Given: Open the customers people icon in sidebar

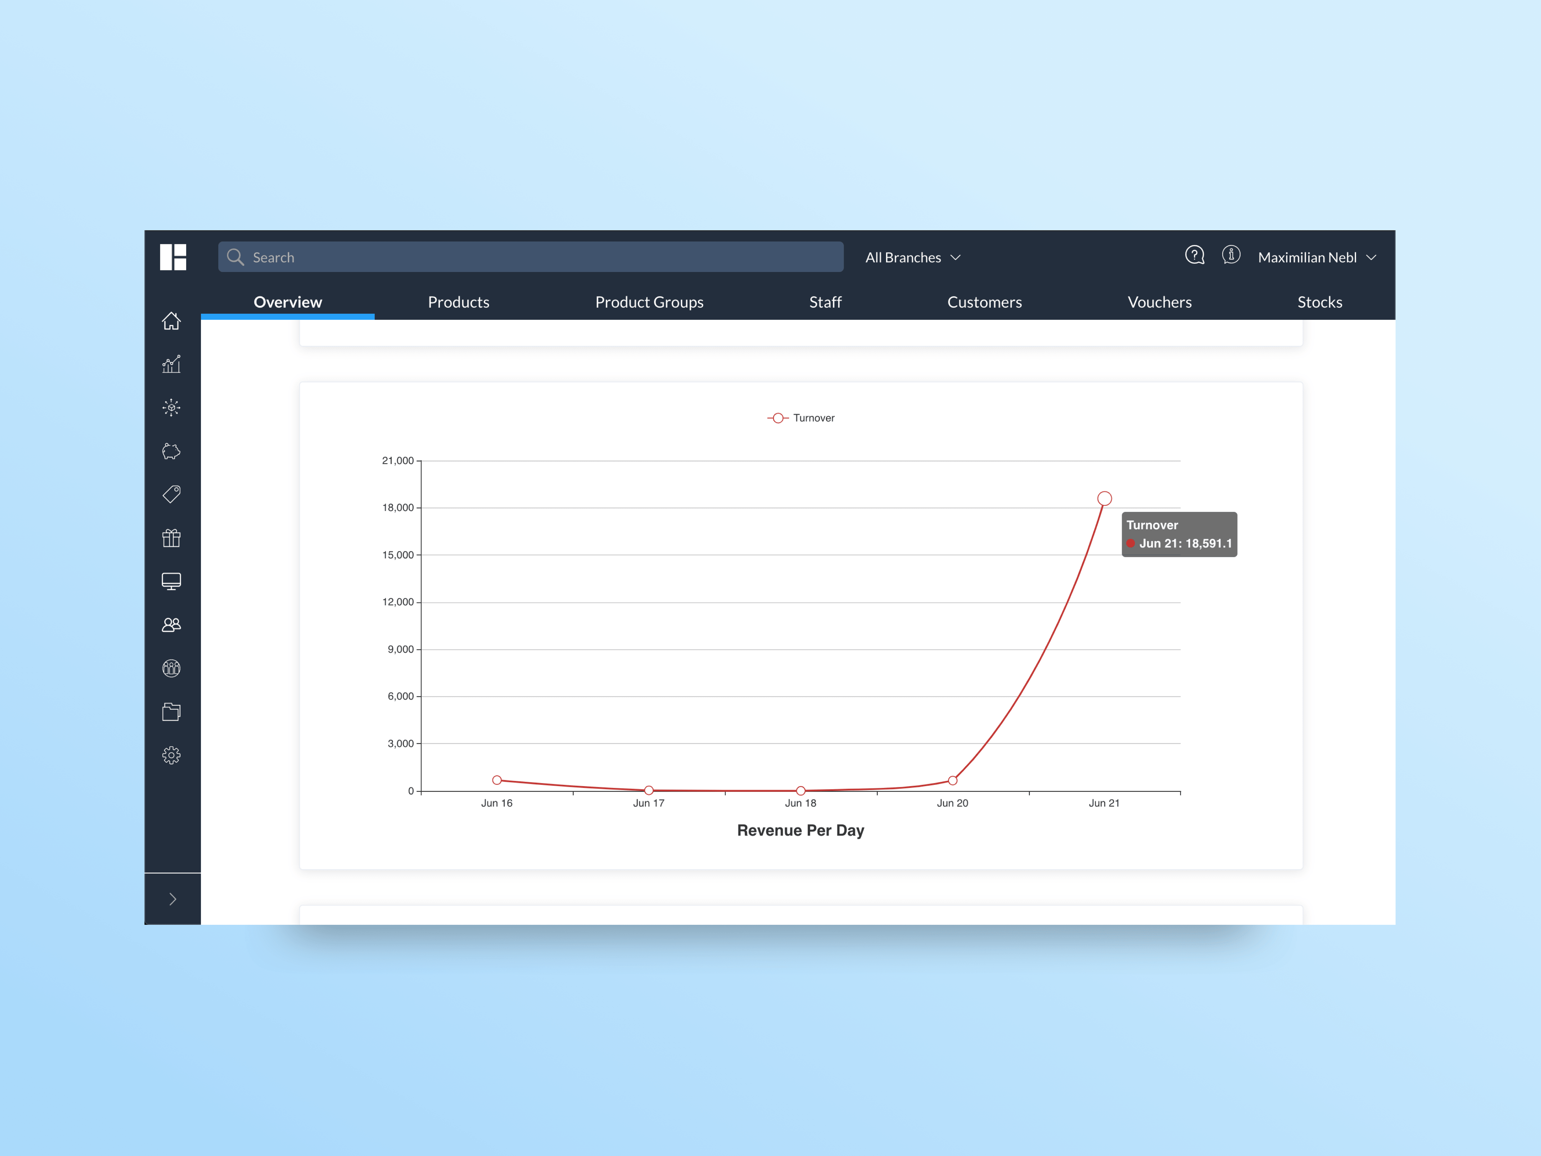Looking at the screenshot, I should point(171,625).
